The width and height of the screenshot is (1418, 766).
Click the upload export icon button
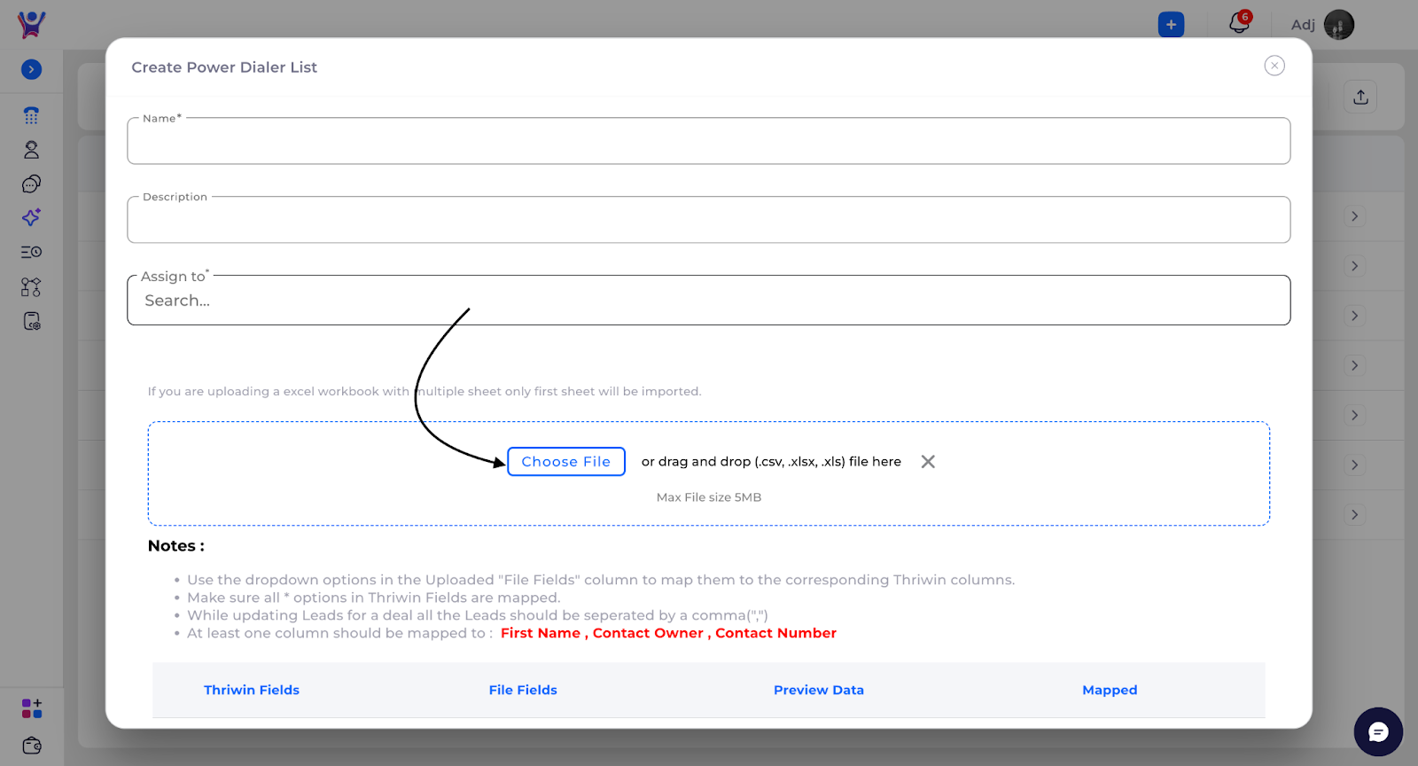[x=1360, y=97]
